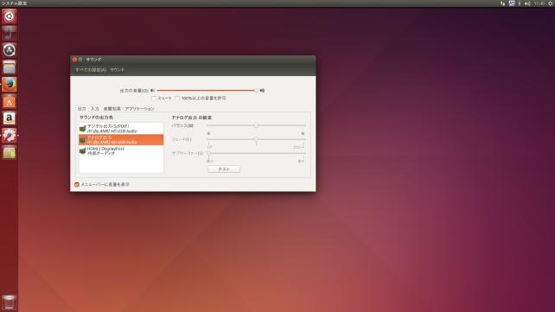
Task: Open the Amazon launcher icon
Action: click(10, 118)
